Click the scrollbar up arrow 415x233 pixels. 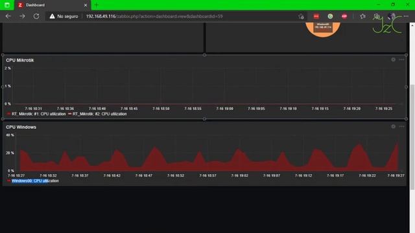click(x=412, y=25)
